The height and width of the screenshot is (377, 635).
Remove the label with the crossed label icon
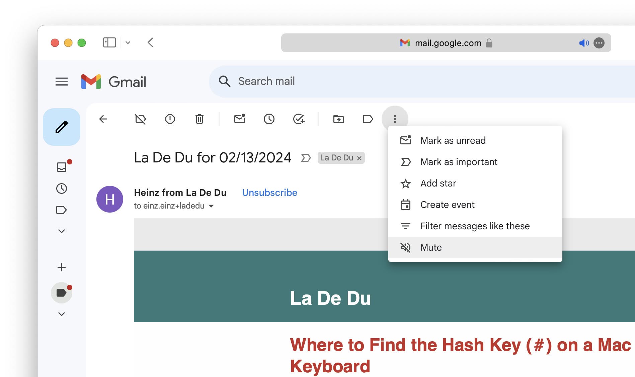click(x=141, y=119)
